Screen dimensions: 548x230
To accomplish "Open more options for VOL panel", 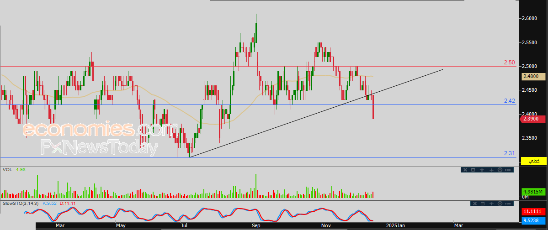I will (508, 170).
